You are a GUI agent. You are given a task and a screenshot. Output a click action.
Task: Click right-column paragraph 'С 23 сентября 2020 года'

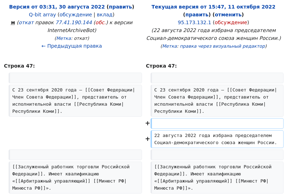point(217,101)
